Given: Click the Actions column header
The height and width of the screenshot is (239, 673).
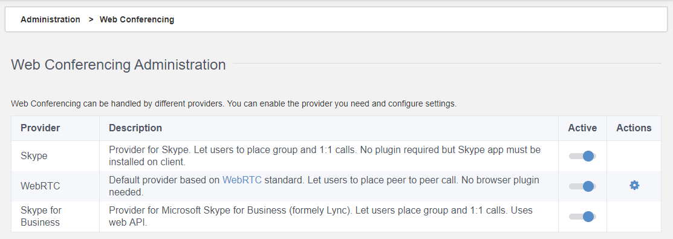Looking at the screenshot, I should coord(634,128).
